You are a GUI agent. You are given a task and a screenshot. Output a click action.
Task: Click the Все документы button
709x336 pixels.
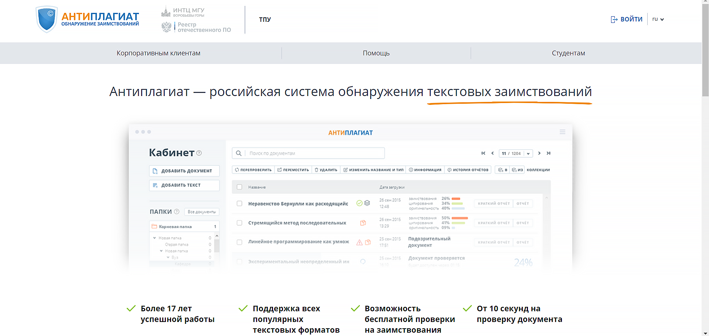202,212
